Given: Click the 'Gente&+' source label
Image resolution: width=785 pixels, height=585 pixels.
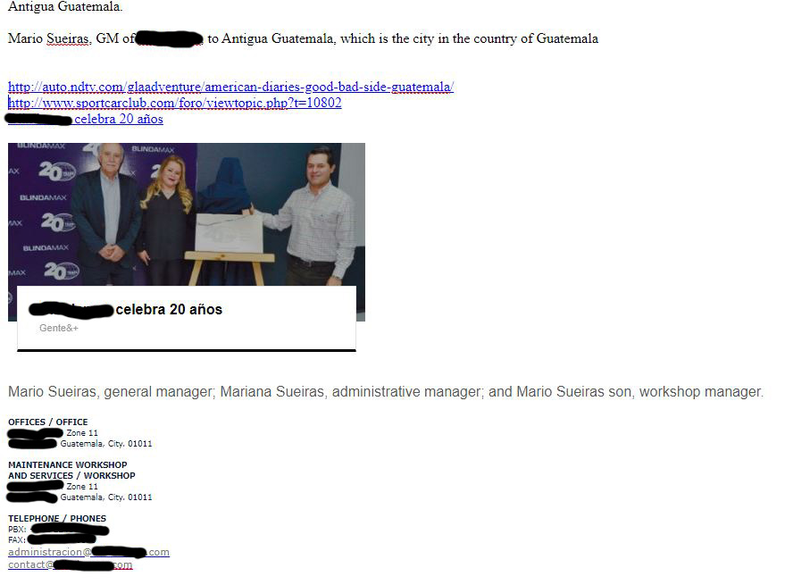Looking at the screenshot, I should point(59,328).
